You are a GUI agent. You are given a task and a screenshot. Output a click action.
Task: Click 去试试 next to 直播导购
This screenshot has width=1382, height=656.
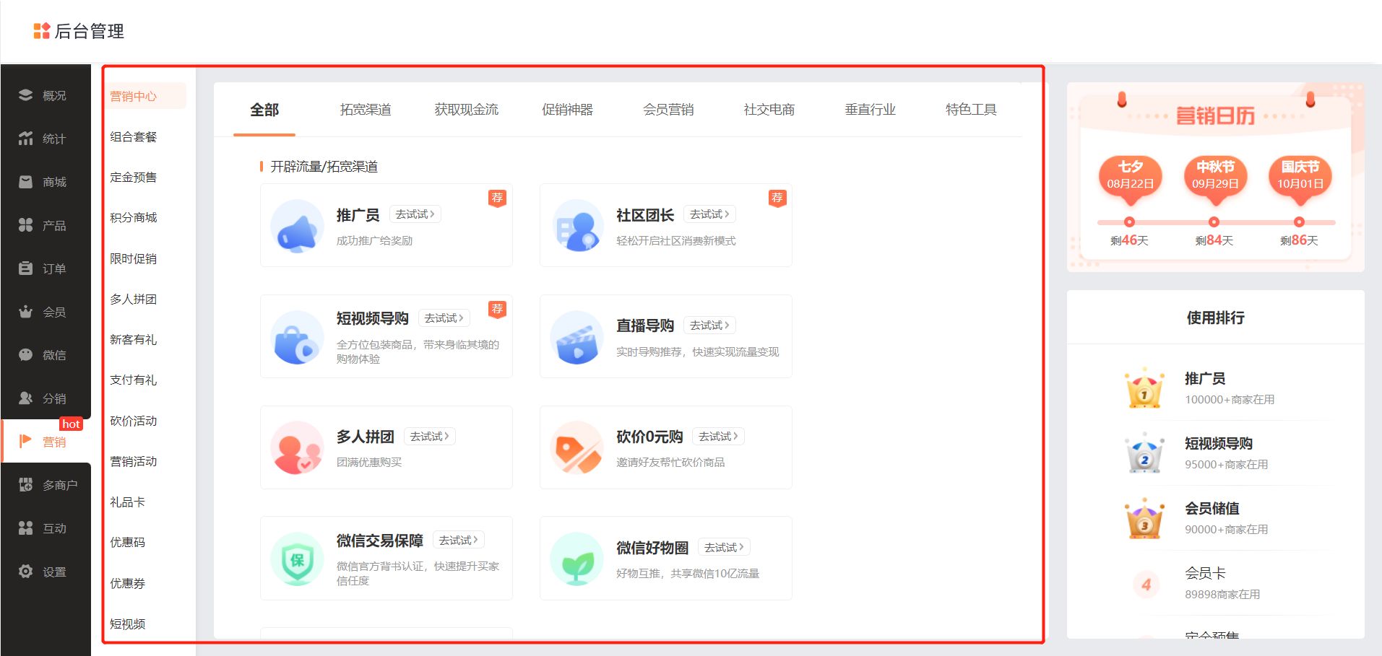(709, 325)
